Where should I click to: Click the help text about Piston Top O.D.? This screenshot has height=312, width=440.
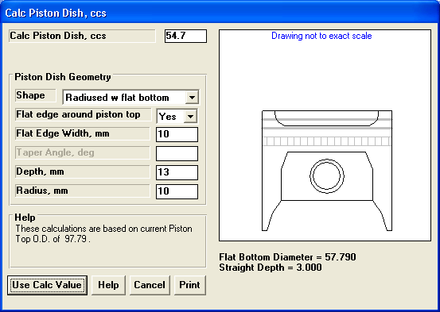click(103, 233)
